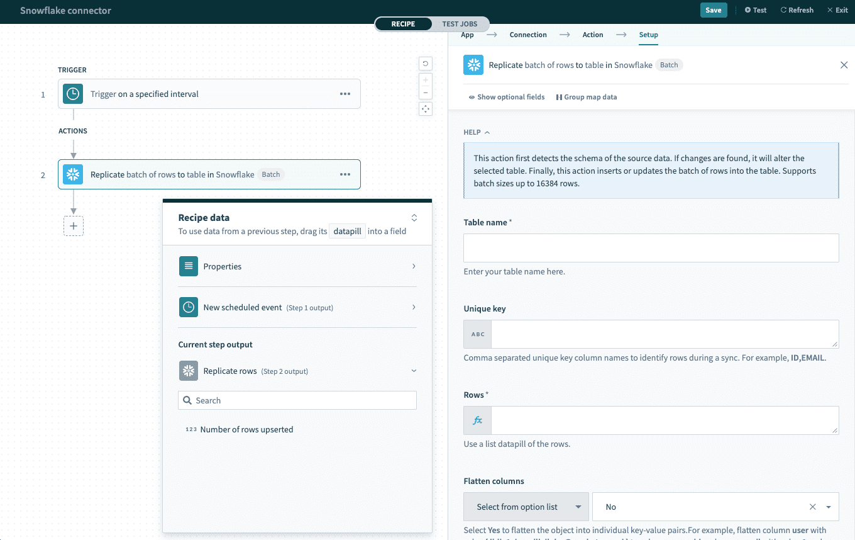Add a new step with the plus button
The height and width of the screenshot is (540, 855).
[74, 226]
